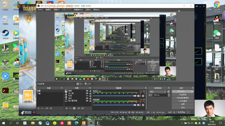Screen dimensions: 225x126
Task: Pop out the 来源 dock panel
Action: tap(90, 88)
